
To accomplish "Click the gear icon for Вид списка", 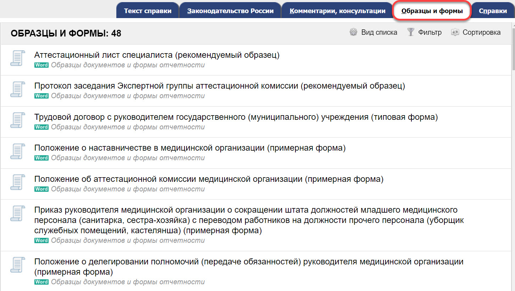I will coord(353,32).
